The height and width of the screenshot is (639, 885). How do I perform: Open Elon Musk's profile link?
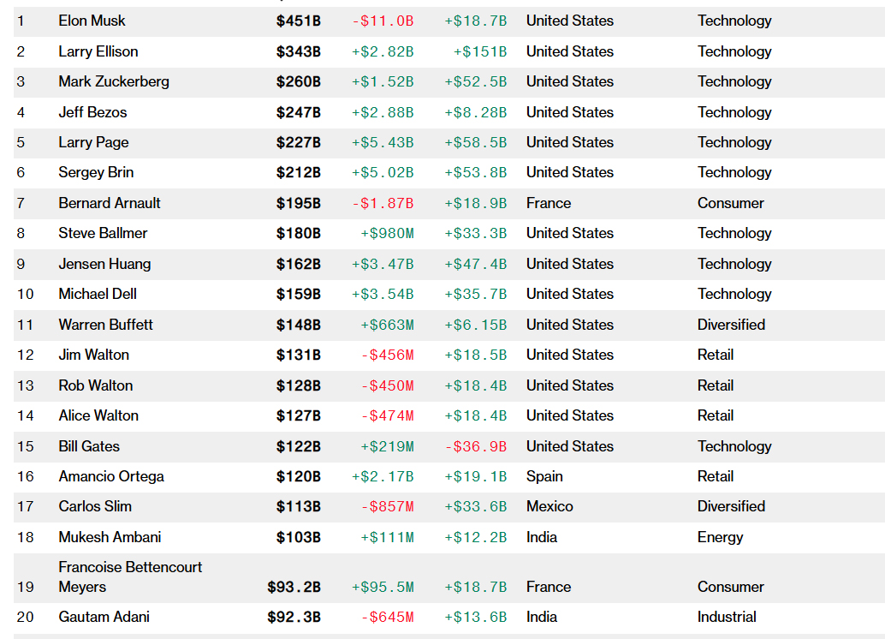(x=92, y=21)
